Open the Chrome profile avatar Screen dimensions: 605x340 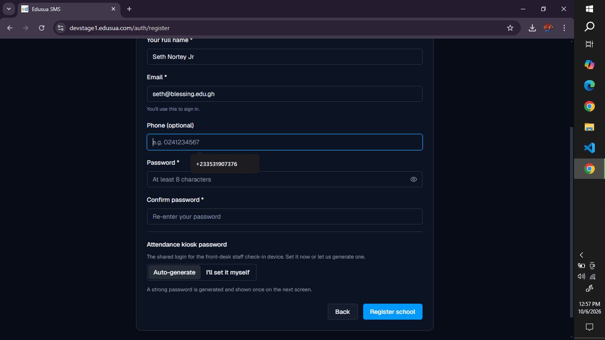[548, 28]
